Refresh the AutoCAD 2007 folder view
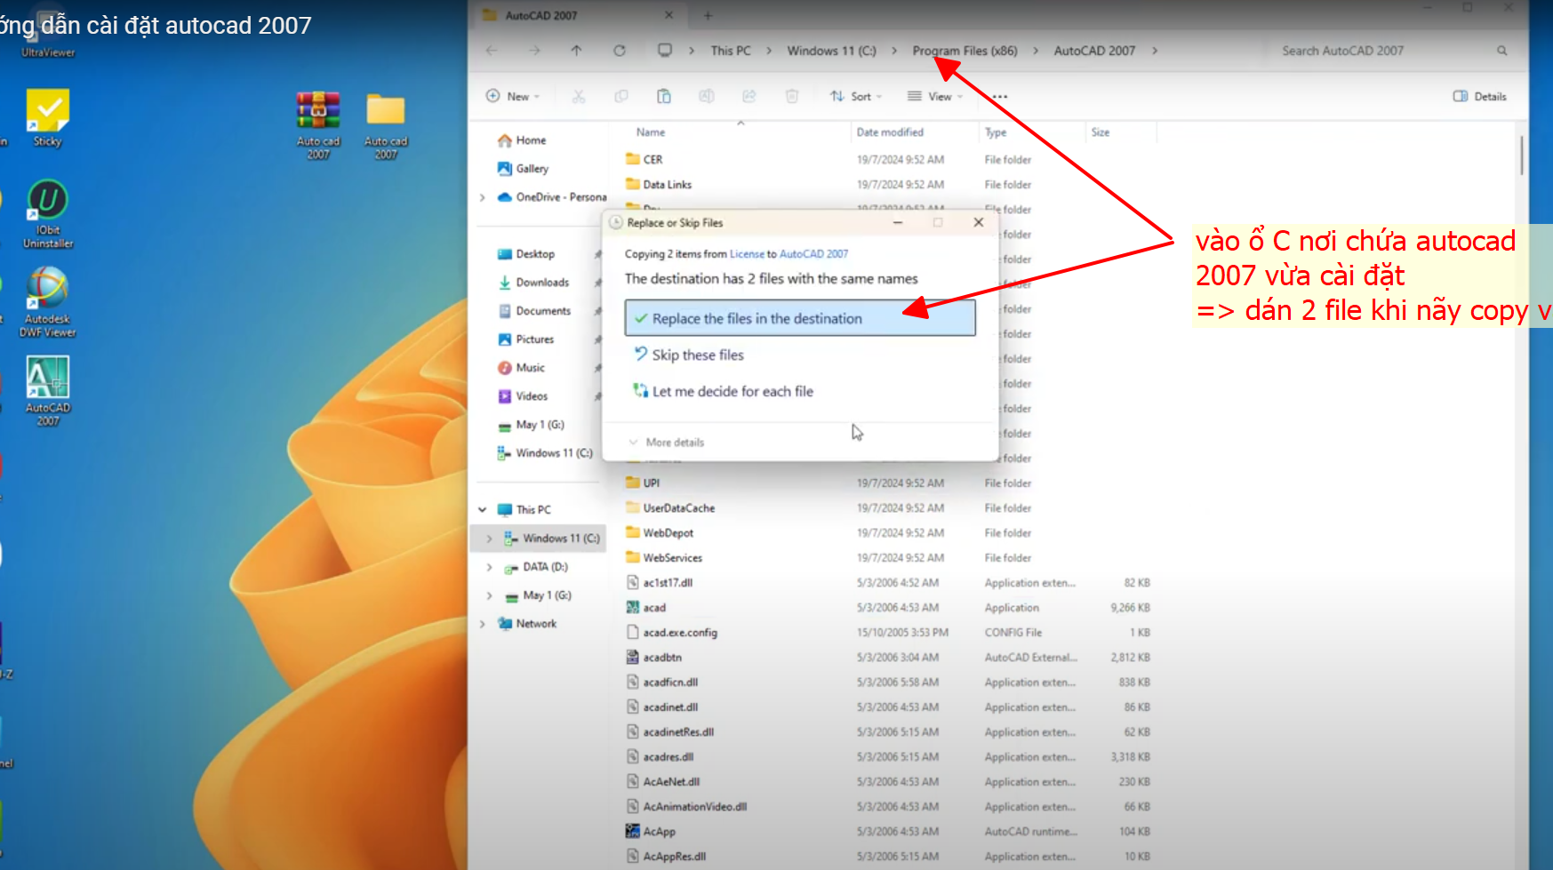This screenshot has width=1553, height=870. 620,51
